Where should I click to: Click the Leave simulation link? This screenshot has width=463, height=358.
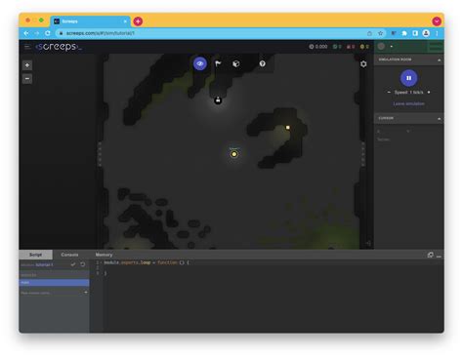[x=408, y=103]
